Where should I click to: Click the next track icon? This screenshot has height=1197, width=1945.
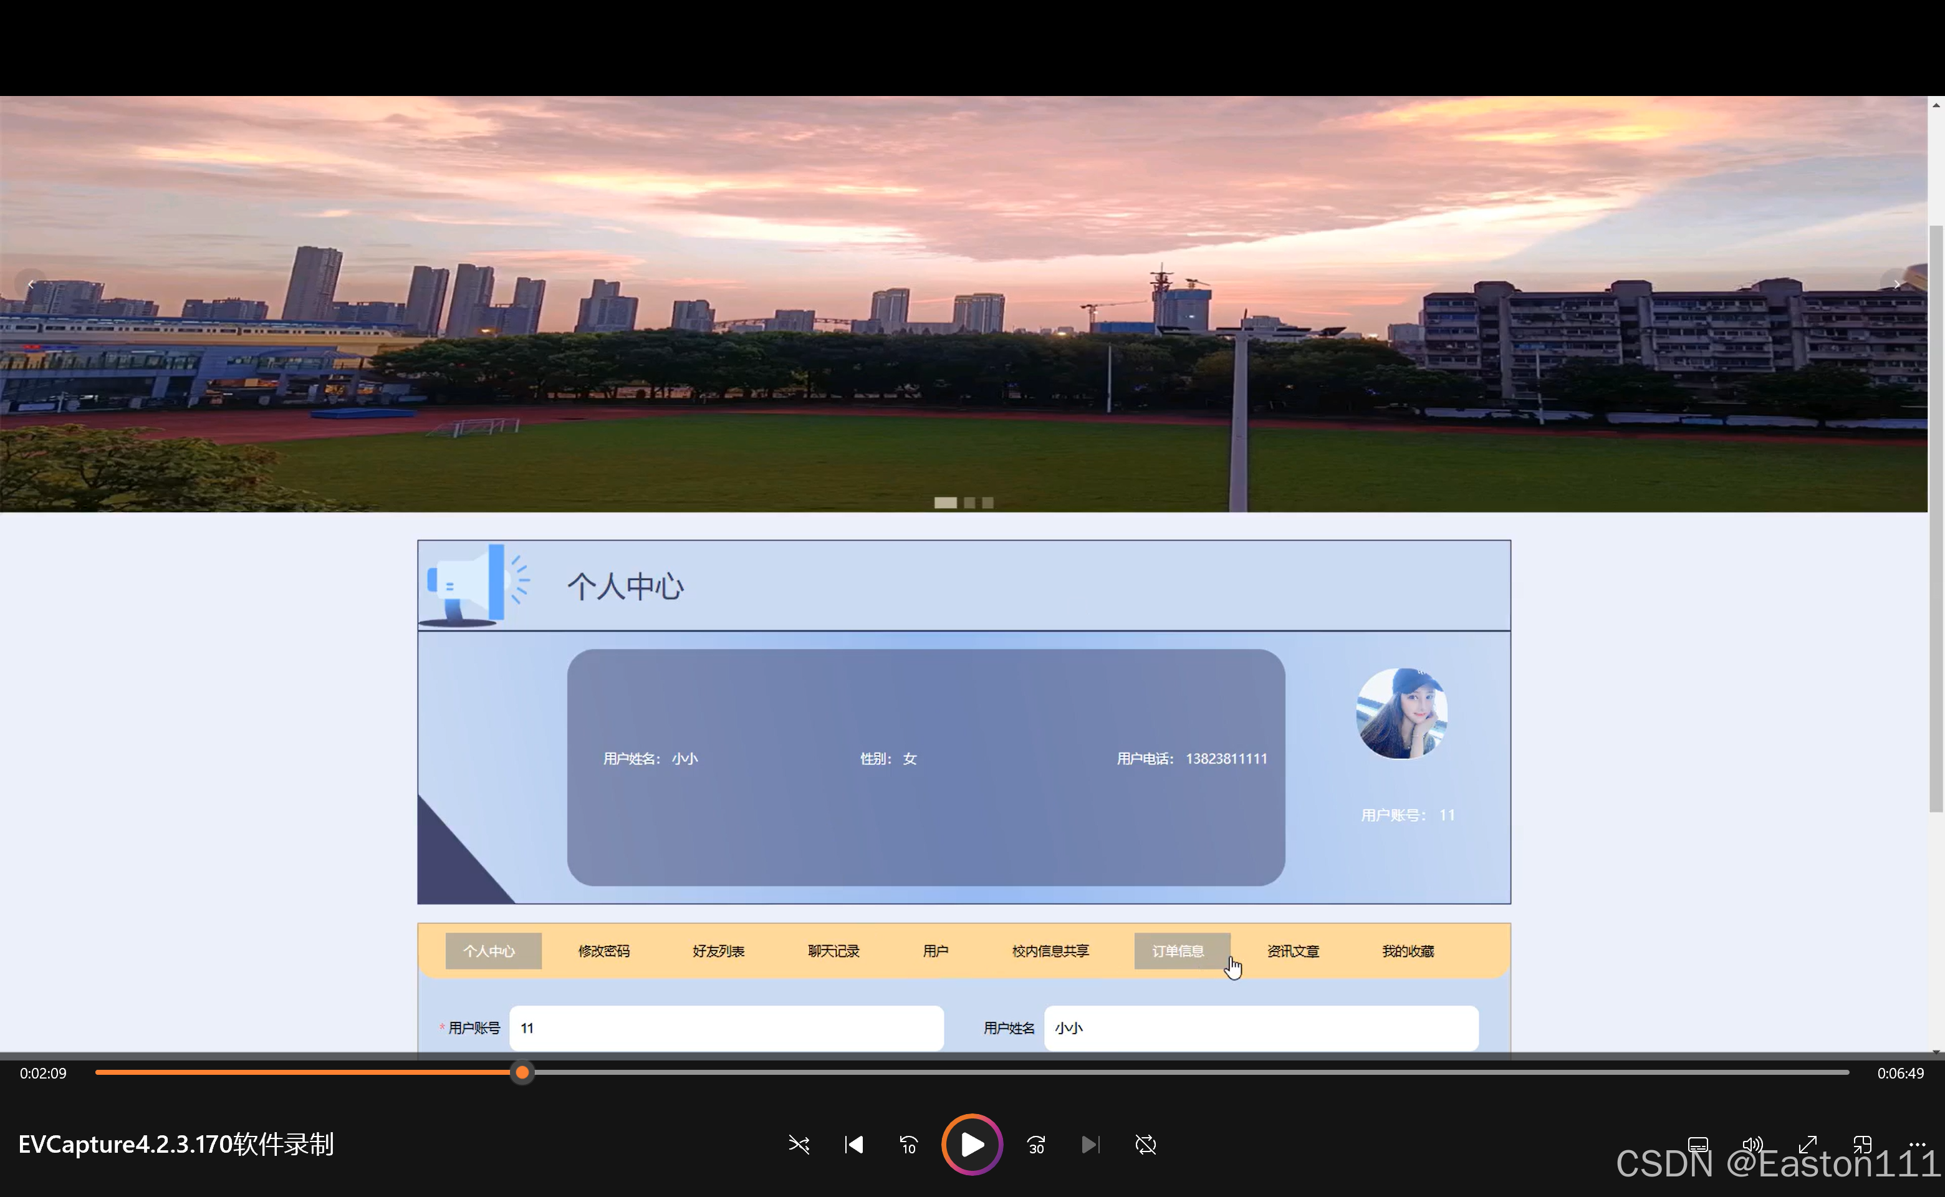[x=1090, y=1145]
